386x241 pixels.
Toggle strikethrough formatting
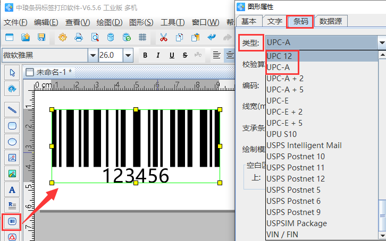185,55
